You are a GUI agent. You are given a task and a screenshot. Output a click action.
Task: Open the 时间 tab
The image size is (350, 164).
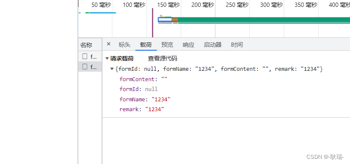click(x=237, y=45)
